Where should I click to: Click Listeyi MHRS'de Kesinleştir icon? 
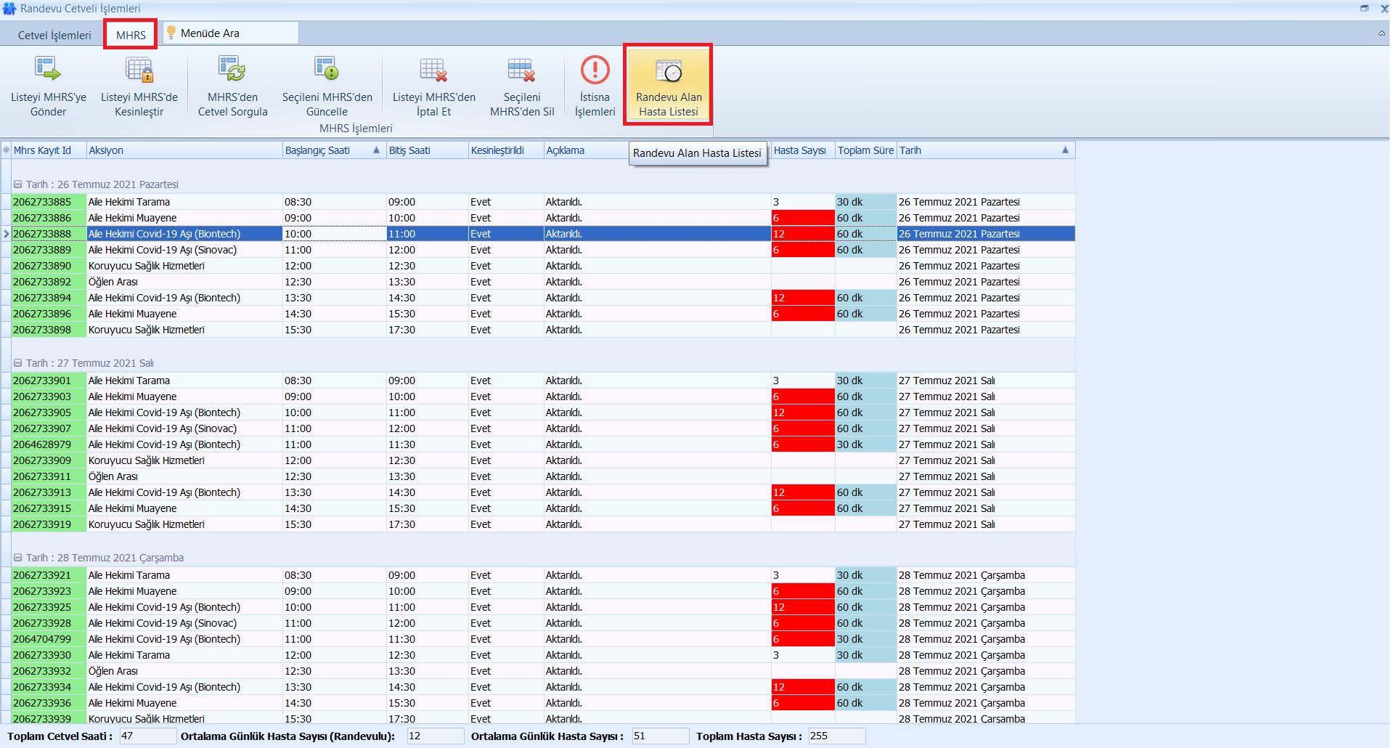pyautogui.click(x=139, y=70)
